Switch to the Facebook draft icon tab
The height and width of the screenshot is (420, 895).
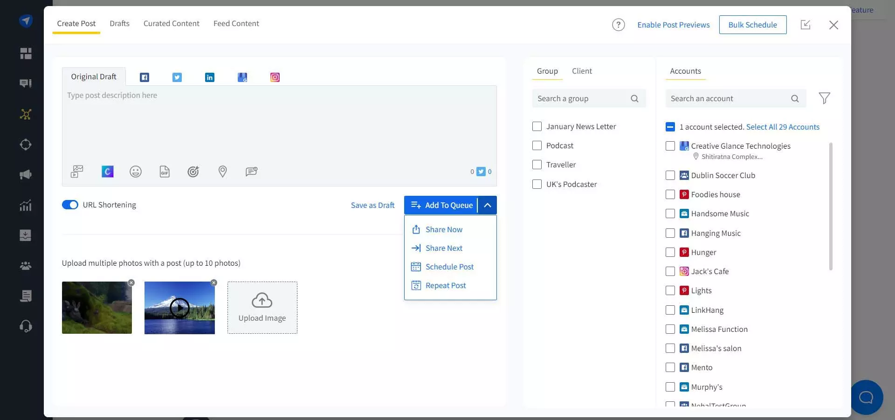tap(145, 77)
